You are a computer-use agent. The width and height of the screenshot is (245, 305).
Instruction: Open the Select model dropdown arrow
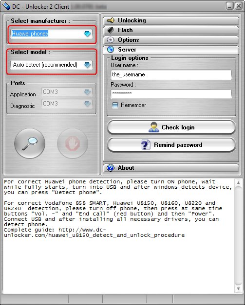point(87,65)
